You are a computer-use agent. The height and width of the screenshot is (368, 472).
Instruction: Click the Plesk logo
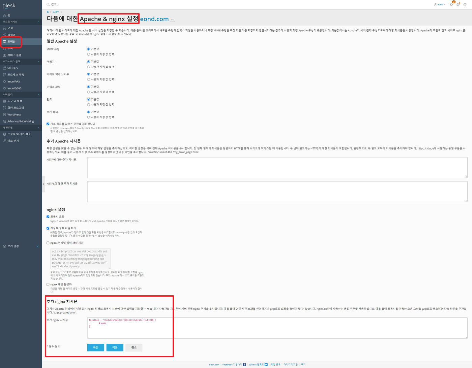9,6
